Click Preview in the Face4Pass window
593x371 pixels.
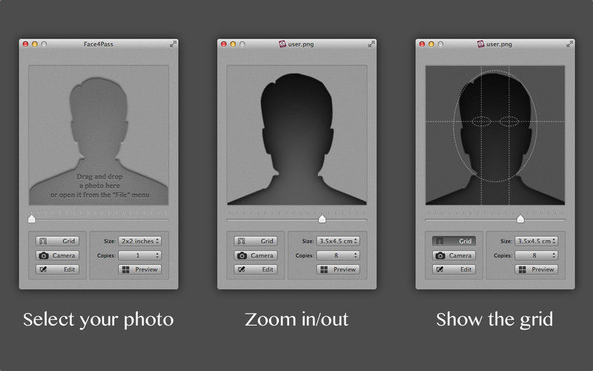point(140,269)
